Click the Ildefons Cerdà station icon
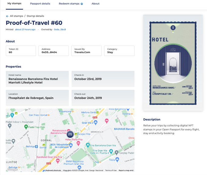Screen dimensions: 207x175 click(97, 113)
